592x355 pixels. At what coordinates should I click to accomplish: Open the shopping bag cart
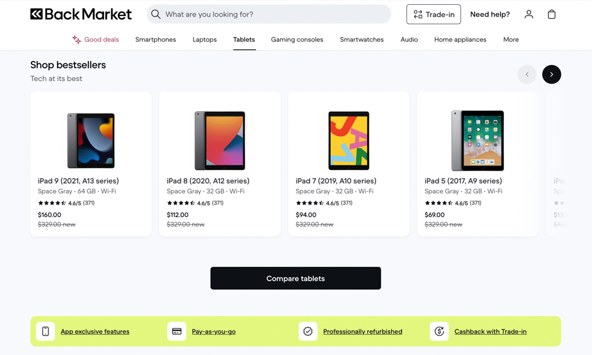[552, 14]
